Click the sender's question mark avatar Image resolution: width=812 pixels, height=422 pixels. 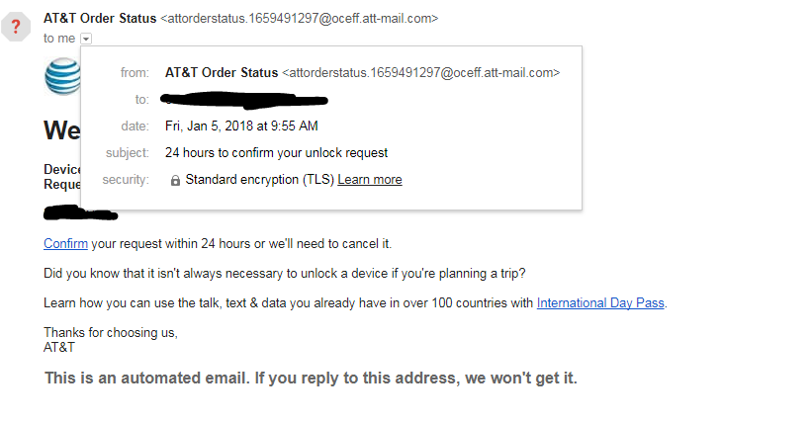point(16,27)
